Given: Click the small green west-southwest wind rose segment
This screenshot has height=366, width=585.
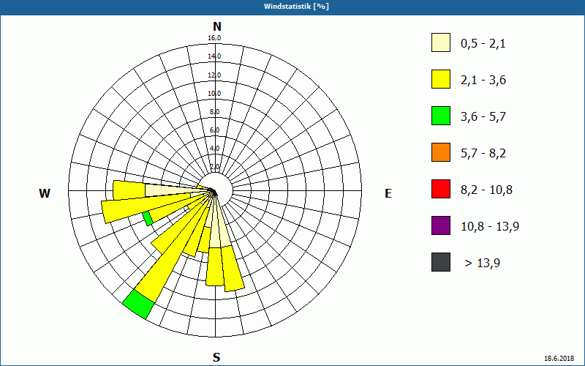Looking at the screenshot, I should pos(148,218).
